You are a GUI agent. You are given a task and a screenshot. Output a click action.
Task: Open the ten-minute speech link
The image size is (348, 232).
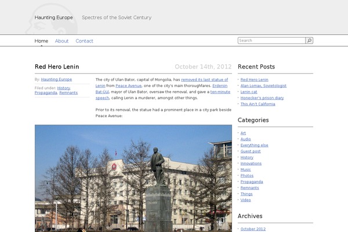pos(220,92)
